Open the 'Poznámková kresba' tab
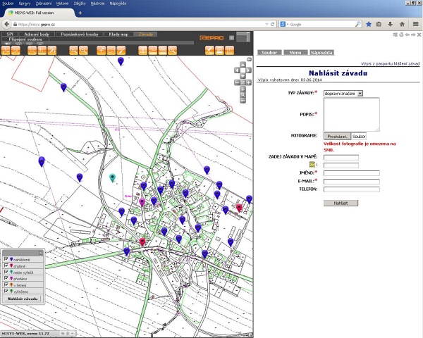The image size is (423, 338). (x=80, y=35)
